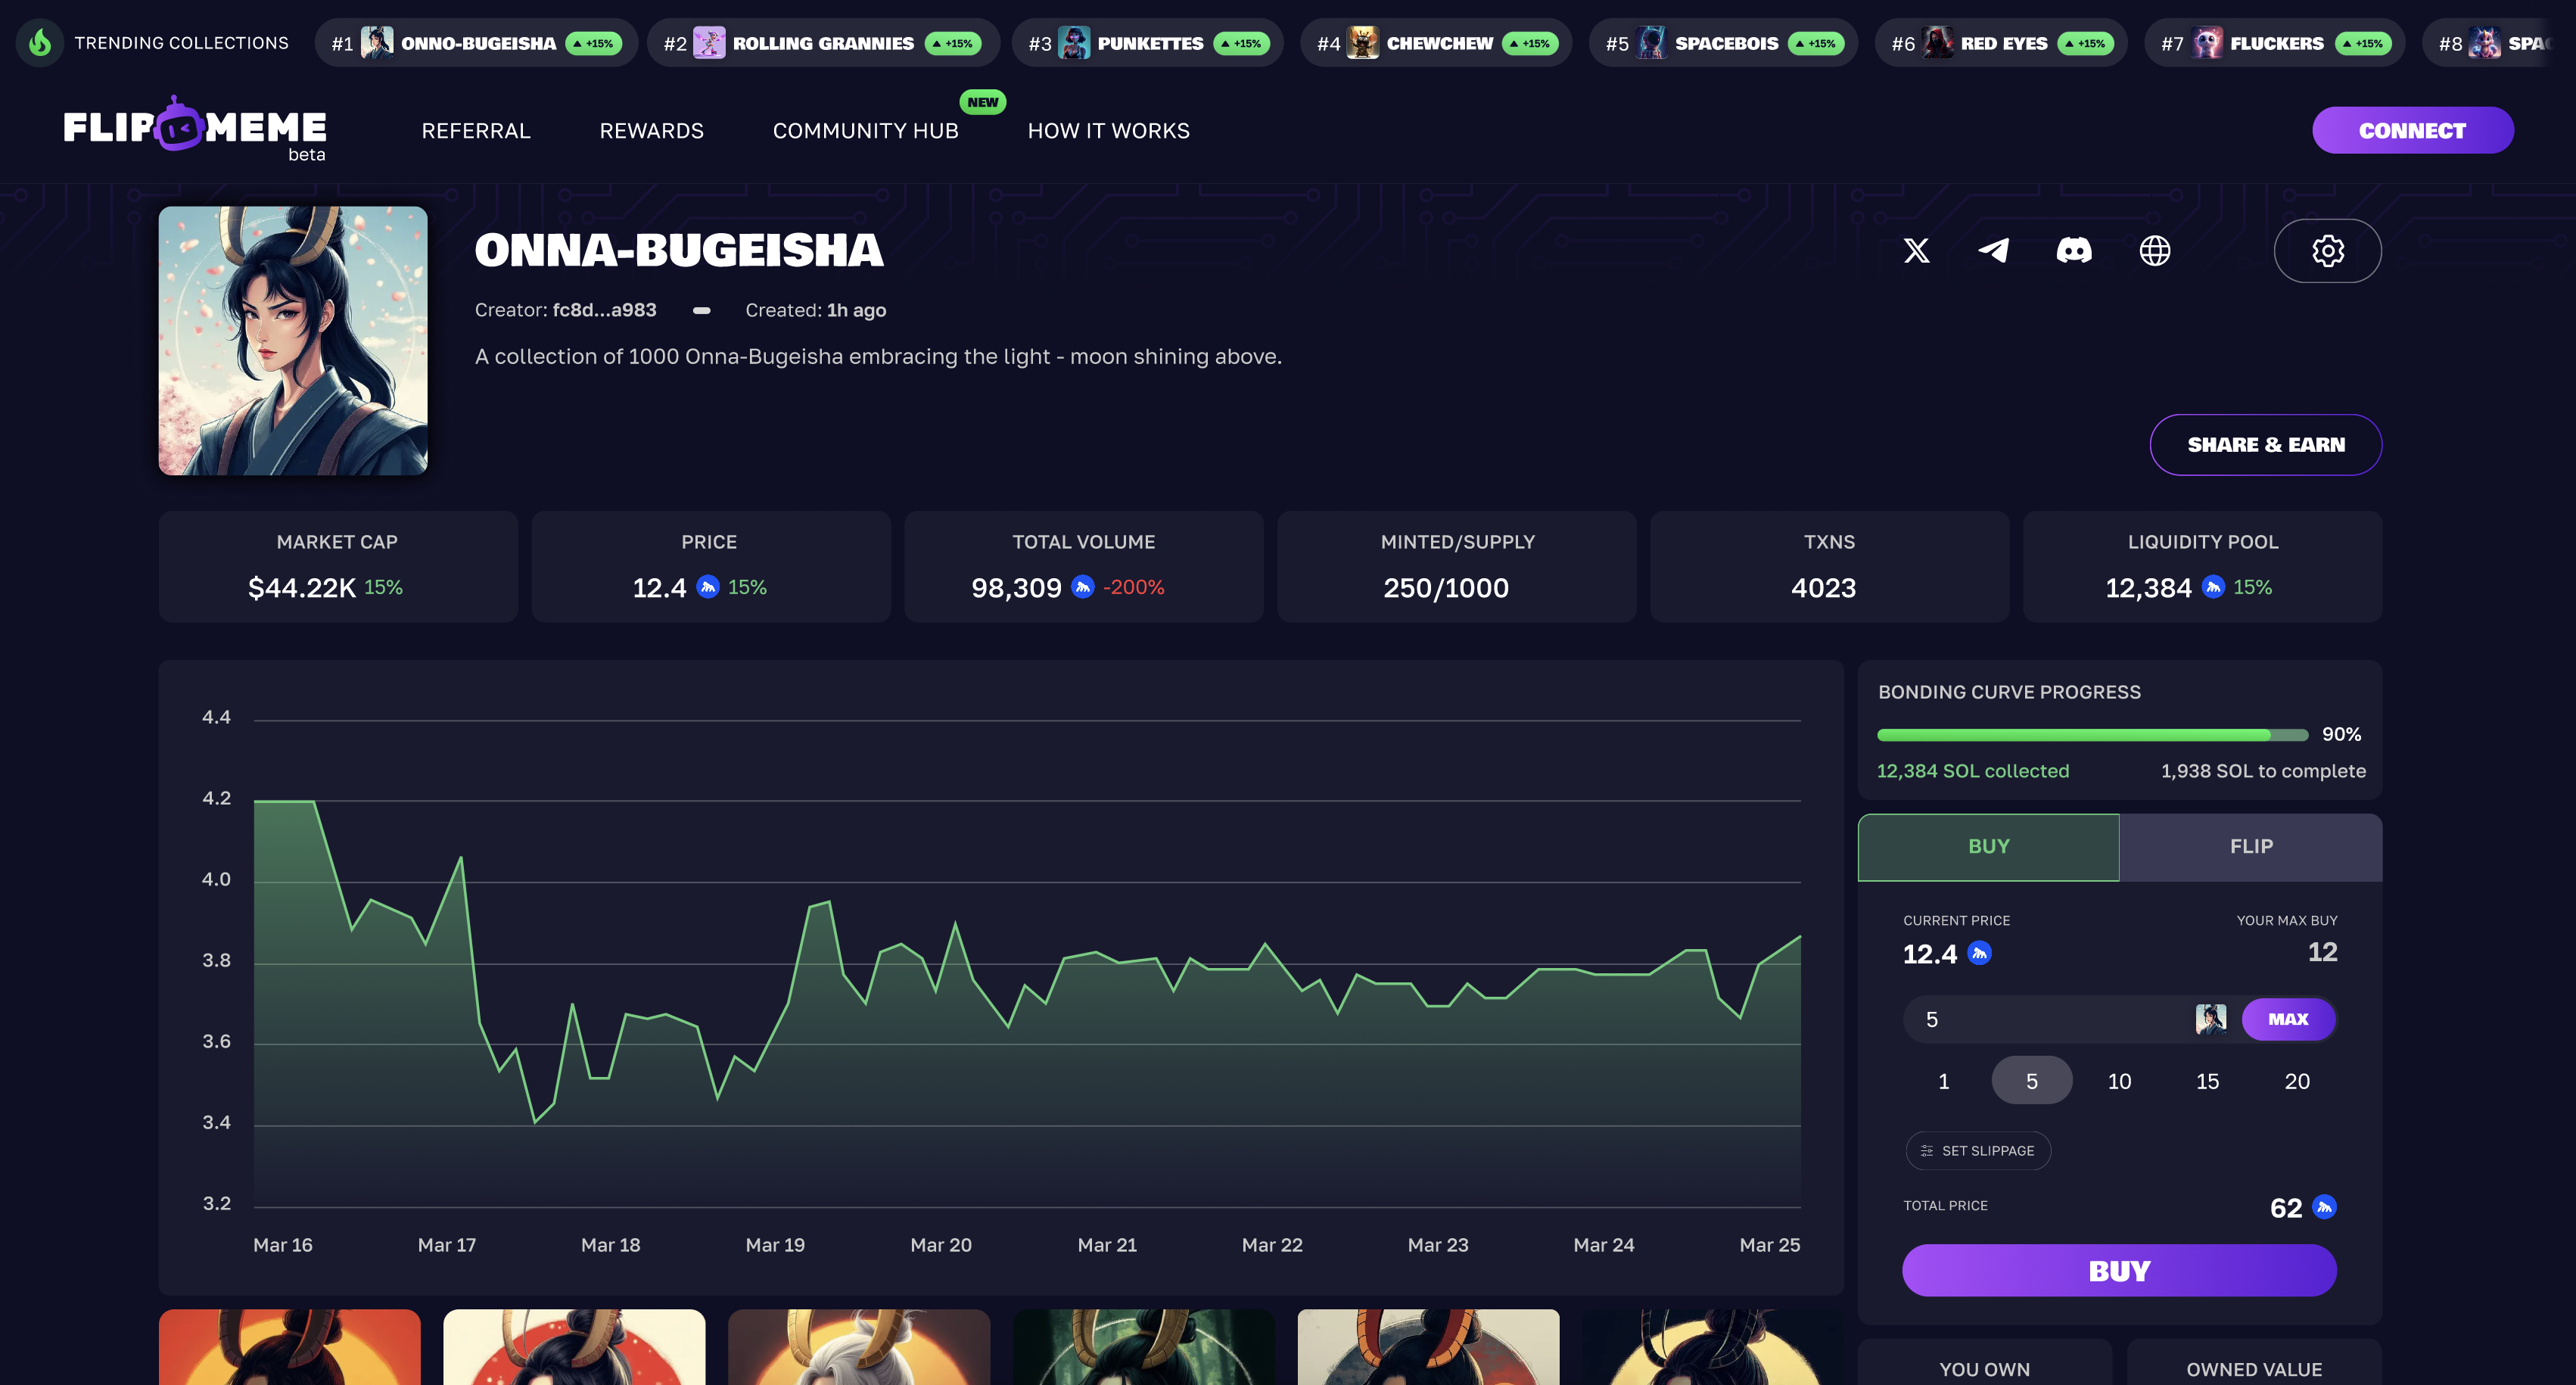Select quantity preset 10
The height and width of the screenshot is (1385, 2576).
(2119, 1081)
